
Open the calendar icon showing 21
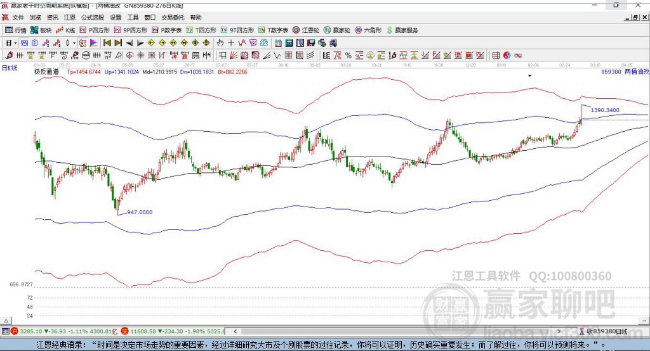point(278,43)
